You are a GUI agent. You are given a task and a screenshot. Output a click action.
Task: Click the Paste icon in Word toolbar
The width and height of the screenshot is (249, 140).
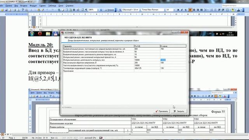(39, 10)
